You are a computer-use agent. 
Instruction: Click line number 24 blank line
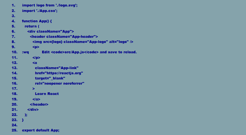[15, 125]
